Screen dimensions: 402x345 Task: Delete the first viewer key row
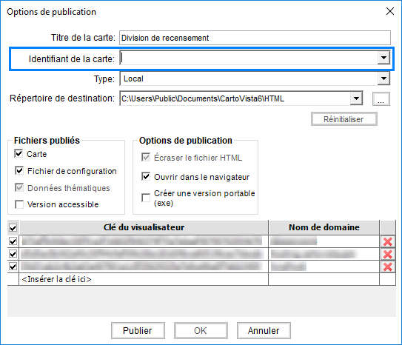point(387,241)
